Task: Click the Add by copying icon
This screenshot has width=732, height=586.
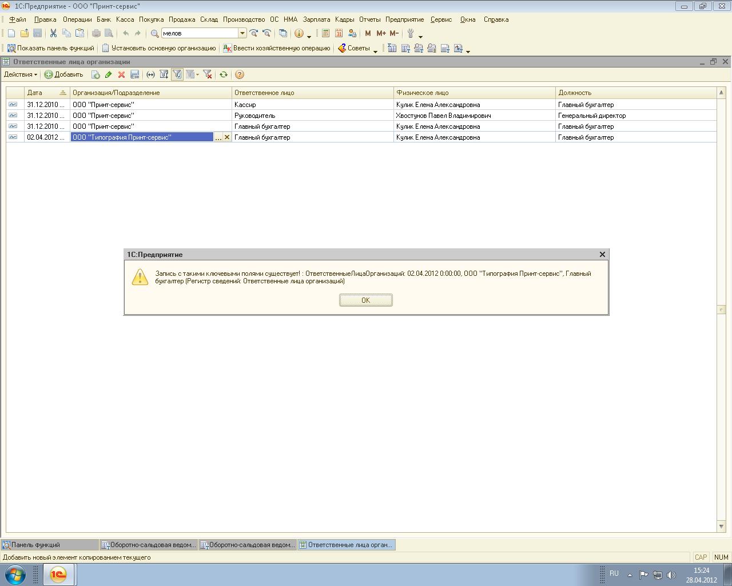Action: (96, 74)
